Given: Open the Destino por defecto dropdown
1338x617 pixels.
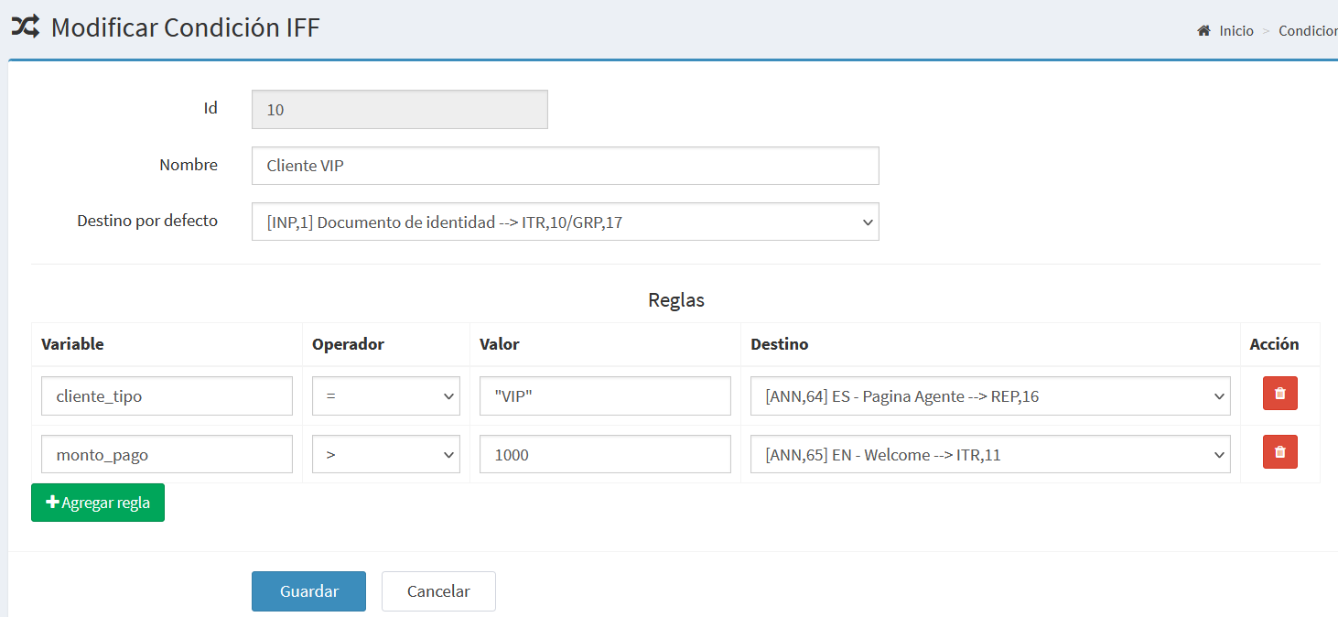Looking at the screenshot, I should [565, 222].
